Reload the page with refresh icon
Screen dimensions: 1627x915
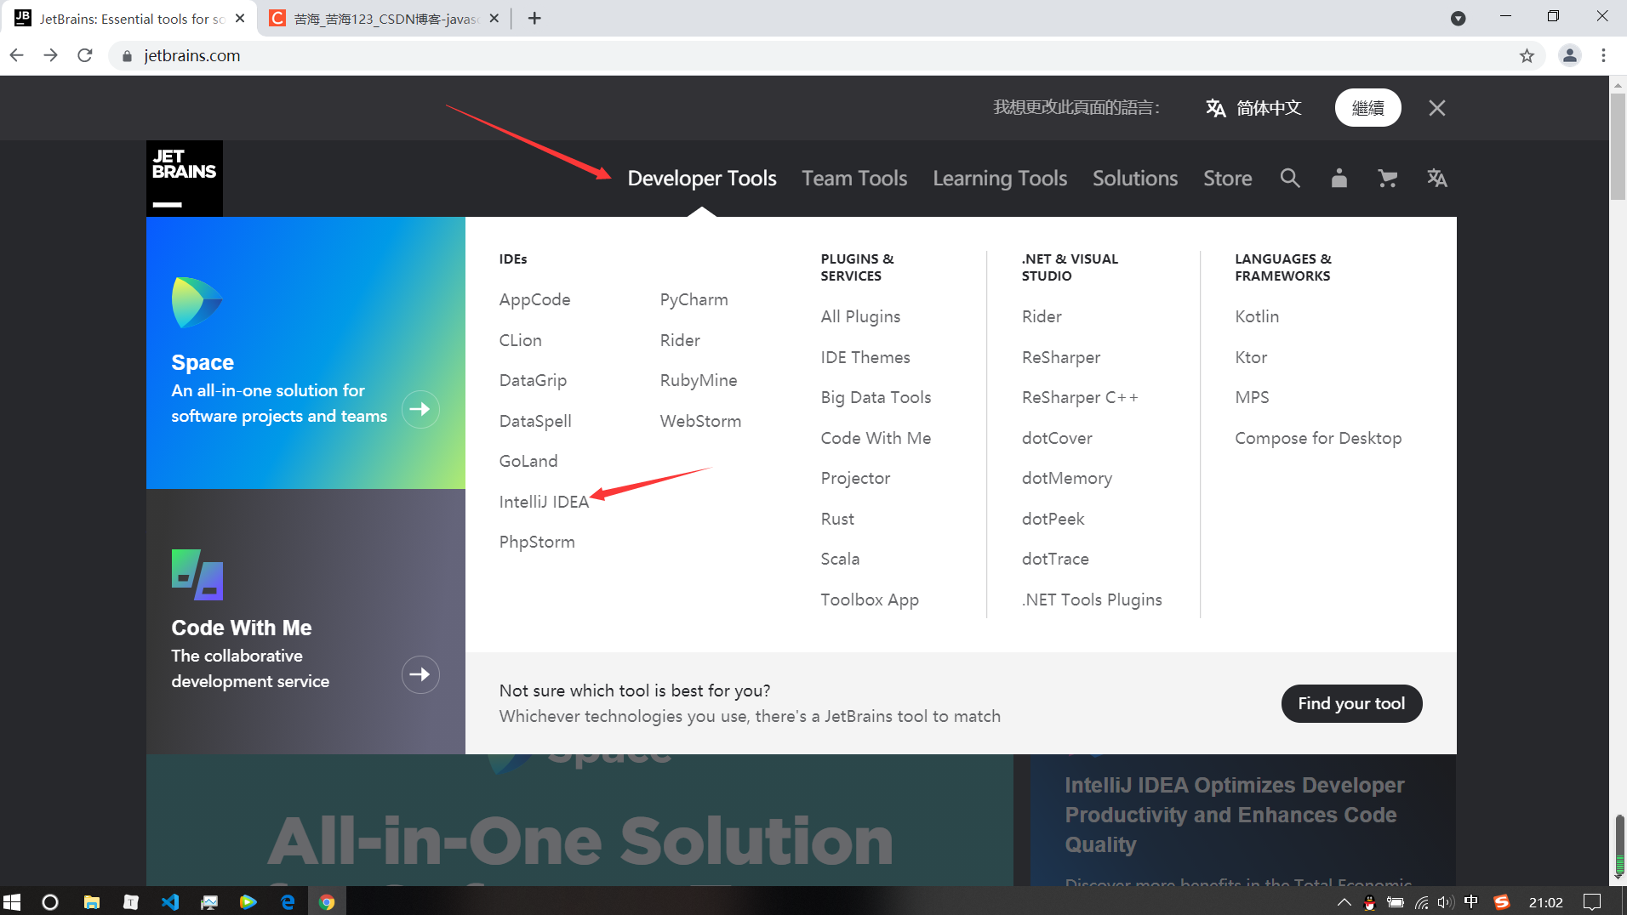tap(85, 55)
